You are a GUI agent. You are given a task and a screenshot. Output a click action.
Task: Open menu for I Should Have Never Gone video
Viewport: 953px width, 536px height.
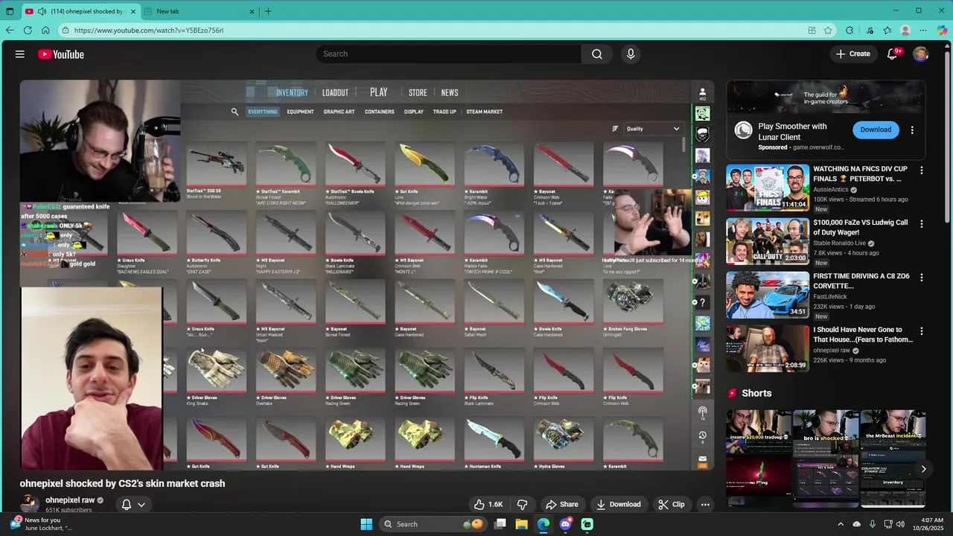tap(922, 331)
